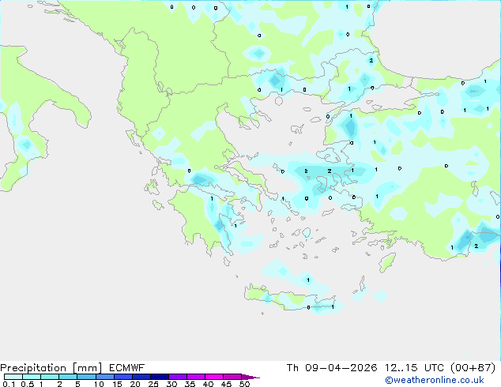Pick the 15–20 mm legend color box
Screen dimensions: 501x387
pyautogui.click(x=122, y=377)
